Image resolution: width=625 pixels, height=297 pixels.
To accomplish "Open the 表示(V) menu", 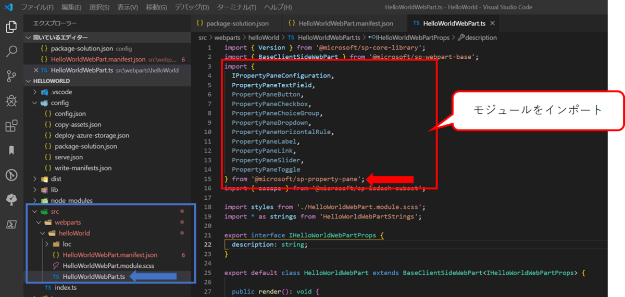I will coord(127,7).
